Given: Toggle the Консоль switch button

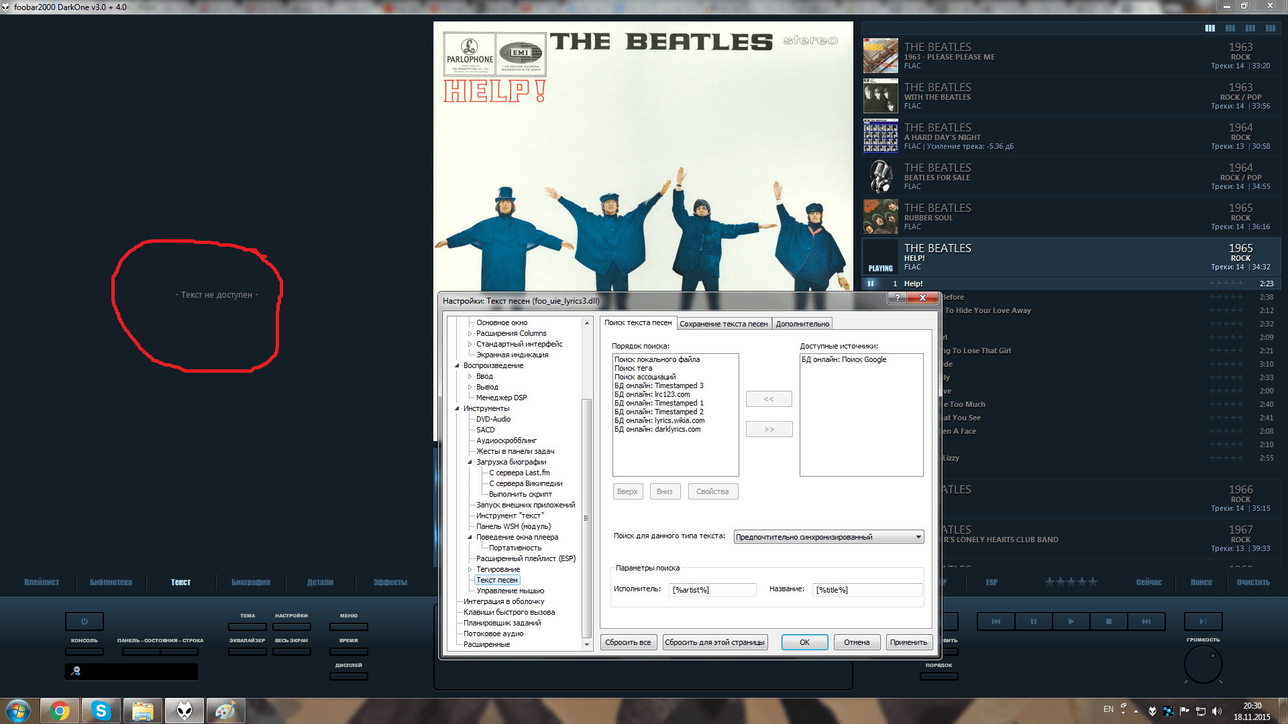Looking at the screenshot, I should click(x=85, y=651).
